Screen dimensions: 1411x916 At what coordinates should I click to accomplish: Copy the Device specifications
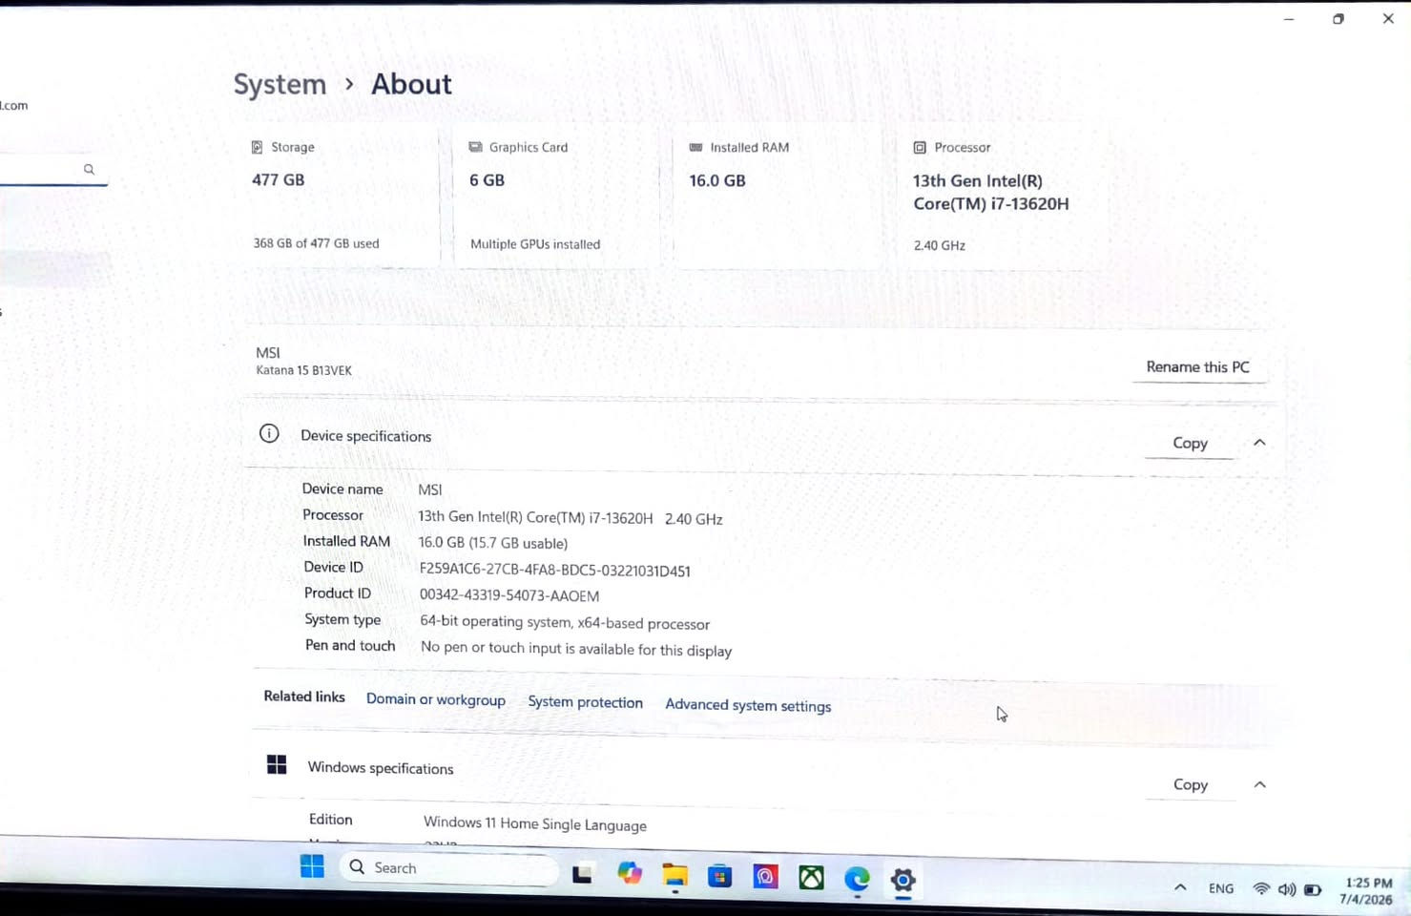coord(1190,443)
